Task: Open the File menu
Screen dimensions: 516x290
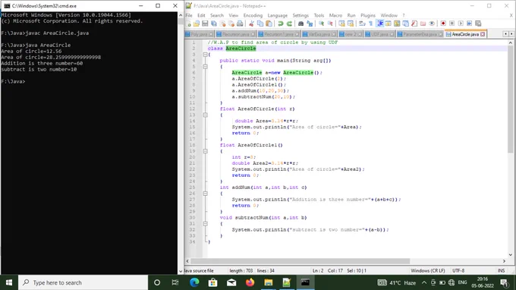Action: tap(189, 15)
